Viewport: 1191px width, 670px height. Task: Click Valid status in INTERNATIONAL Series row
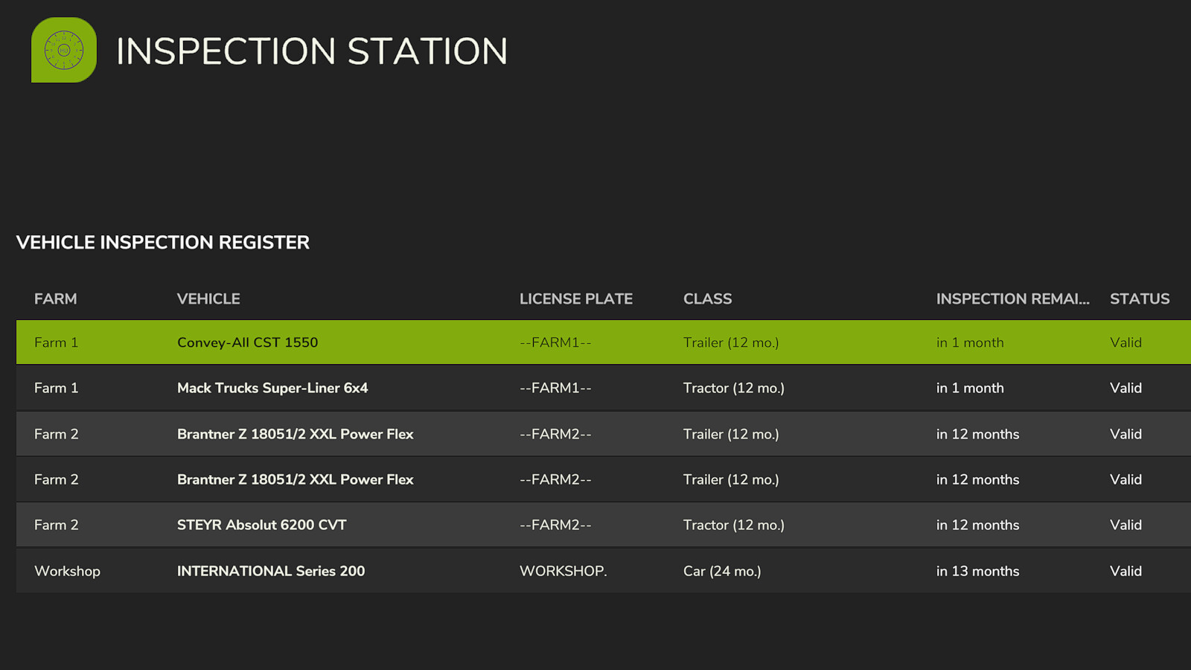(1125, 571)
